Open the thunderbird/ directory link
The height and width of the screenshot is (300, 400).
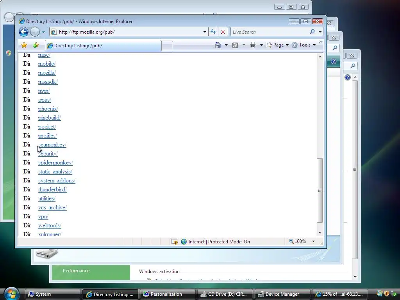52,189
